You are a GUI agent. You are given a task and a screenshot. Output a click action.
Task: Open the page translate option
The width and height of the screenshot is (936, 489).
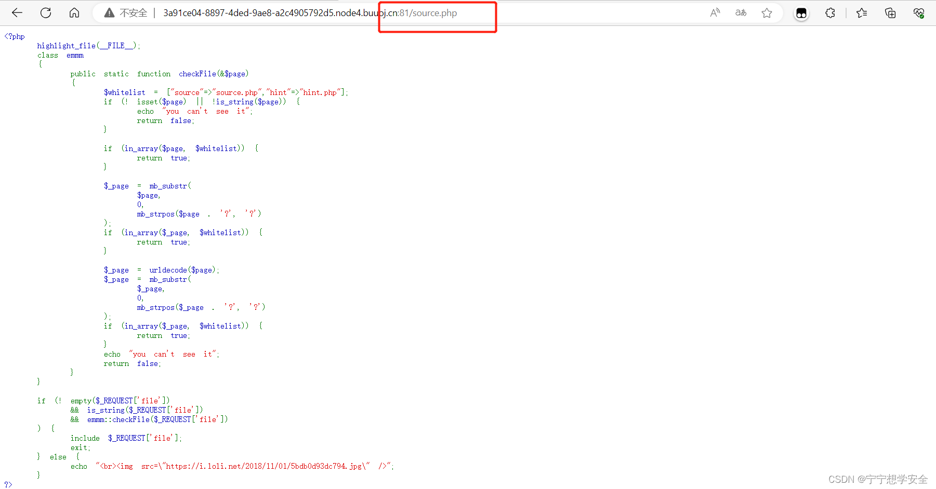tap(741, 13)
